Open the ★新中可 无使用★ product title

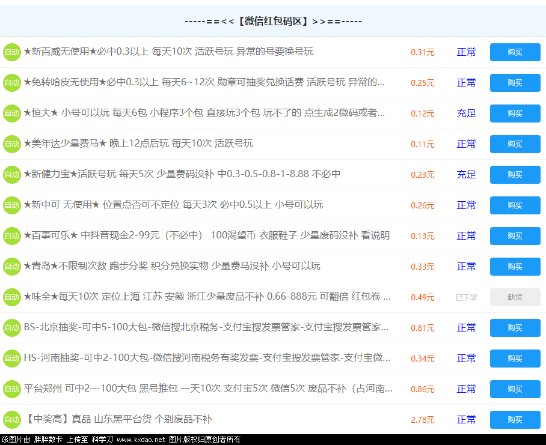pyautogui.click(x=173, y=204)
